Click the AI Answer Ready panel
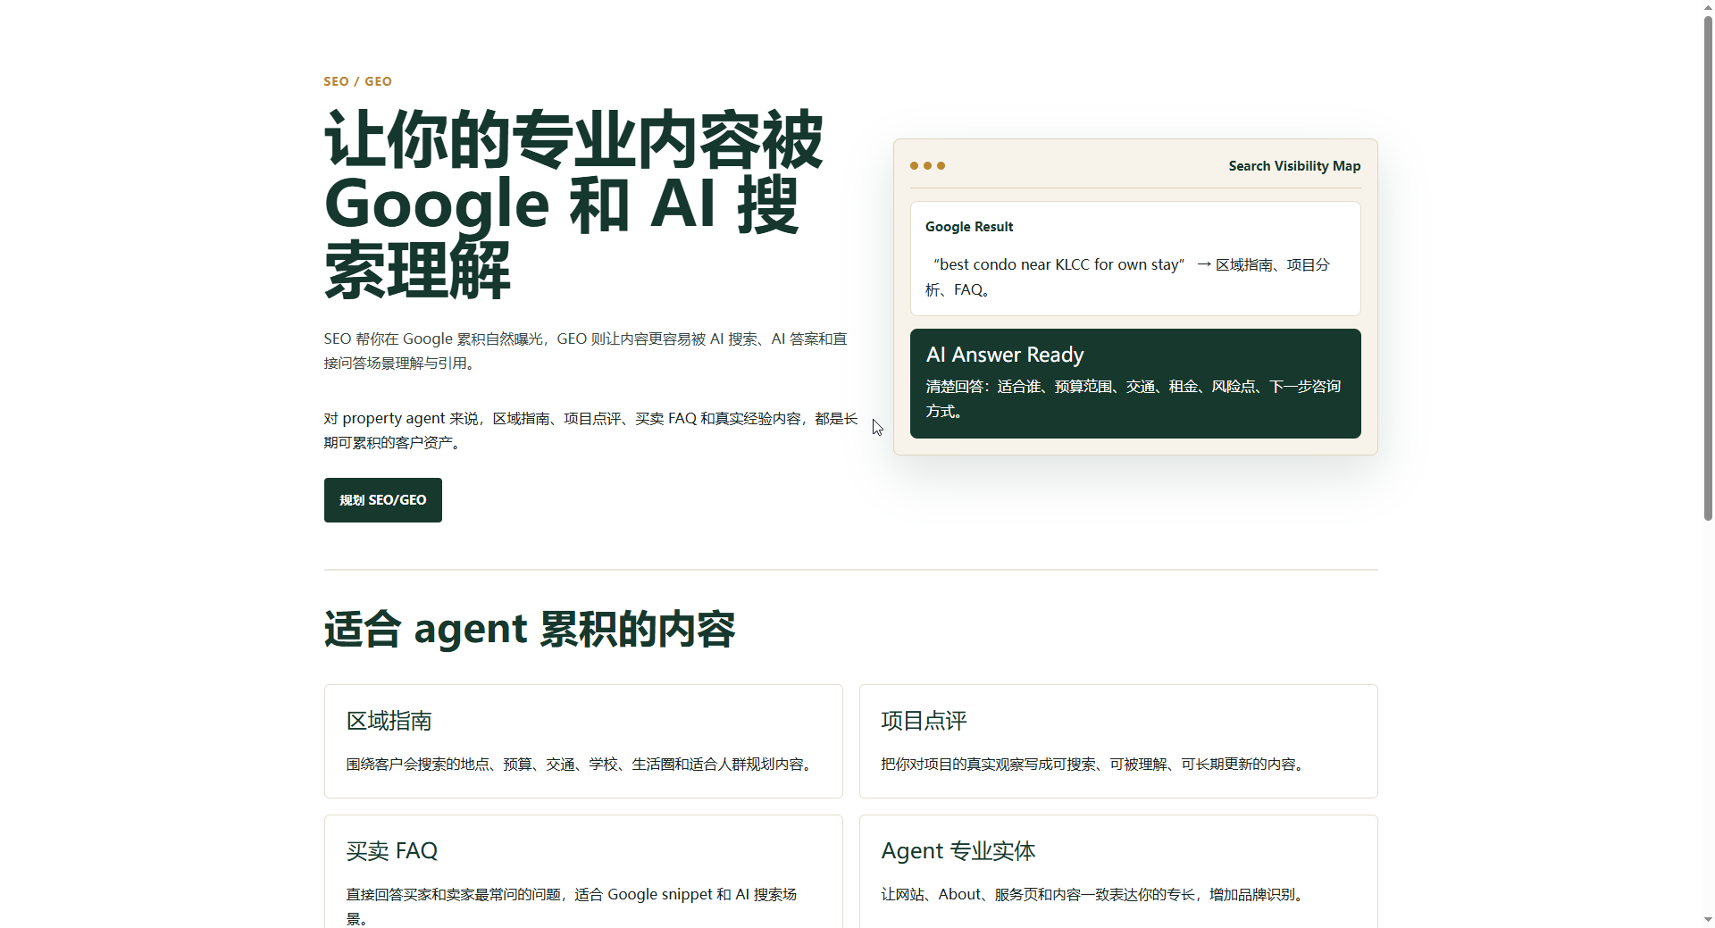1715x928 pixels. coord(1135,383)
